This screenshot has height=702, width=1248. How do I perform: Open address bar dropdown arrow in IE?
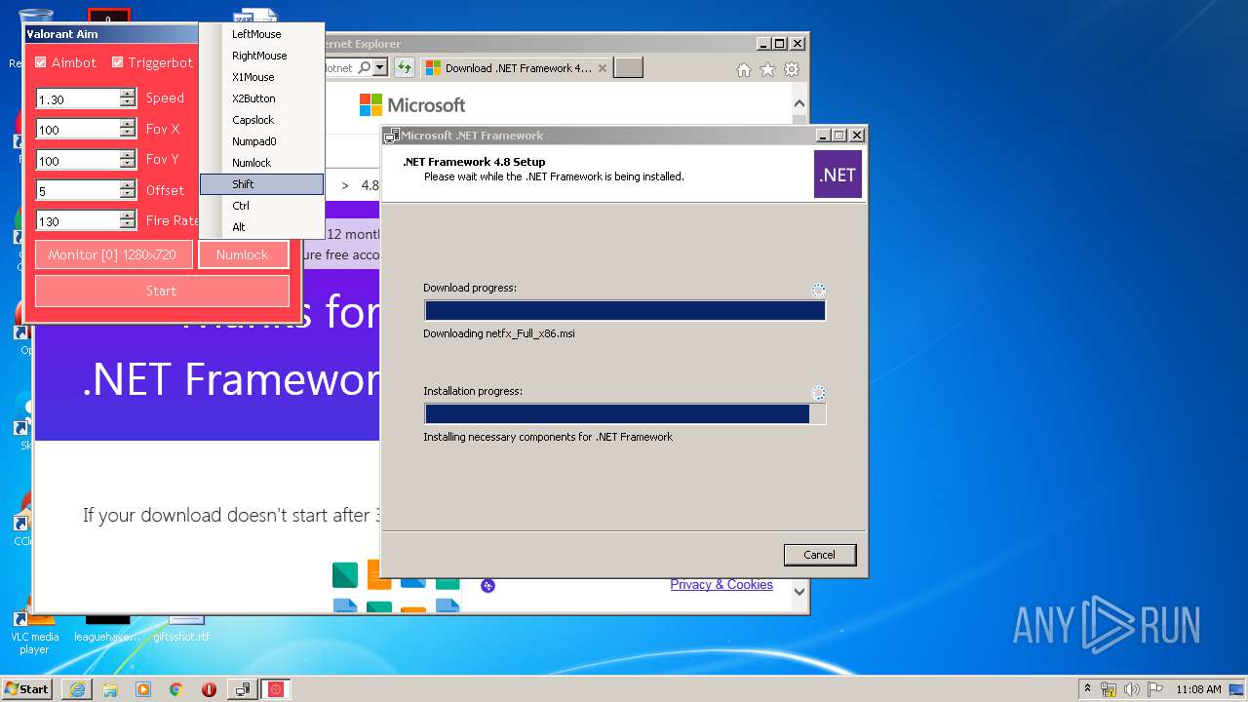pos(380,68)
